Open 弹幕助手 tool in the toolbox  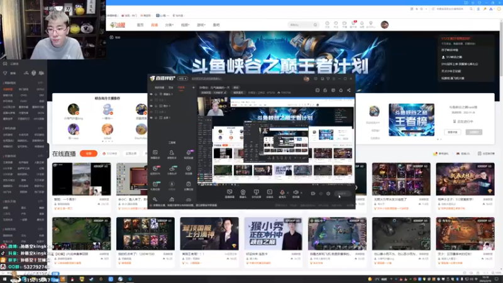click(x=155, y=154)
